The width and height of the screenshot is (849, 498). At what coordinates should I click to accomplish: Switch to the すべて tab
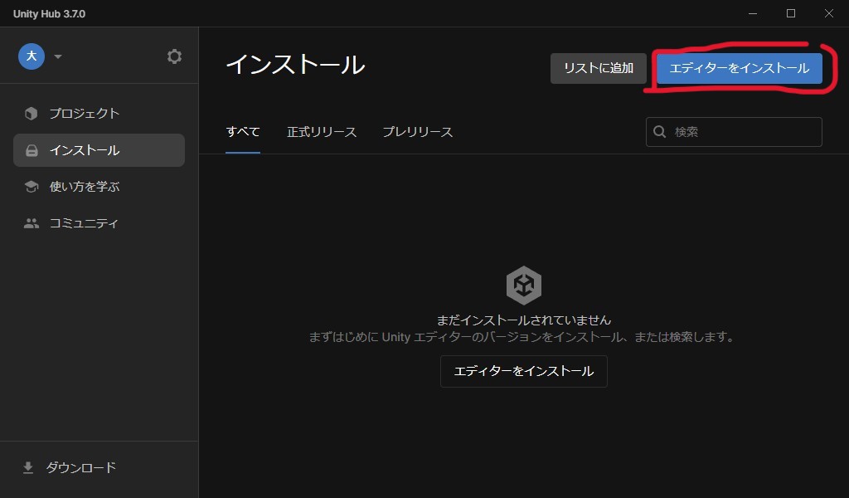[243, 132]
